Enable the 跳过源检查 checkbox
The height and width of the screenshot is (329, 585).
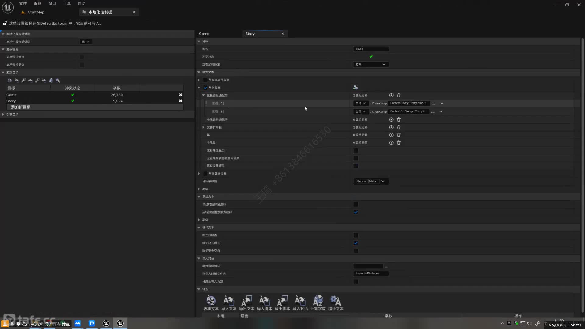(x=356, y=235)
